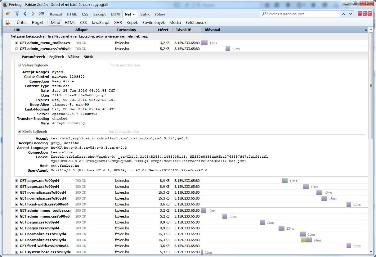Clear requests with Ürítés button
376x257 pixels.
(x=22, y=22)
